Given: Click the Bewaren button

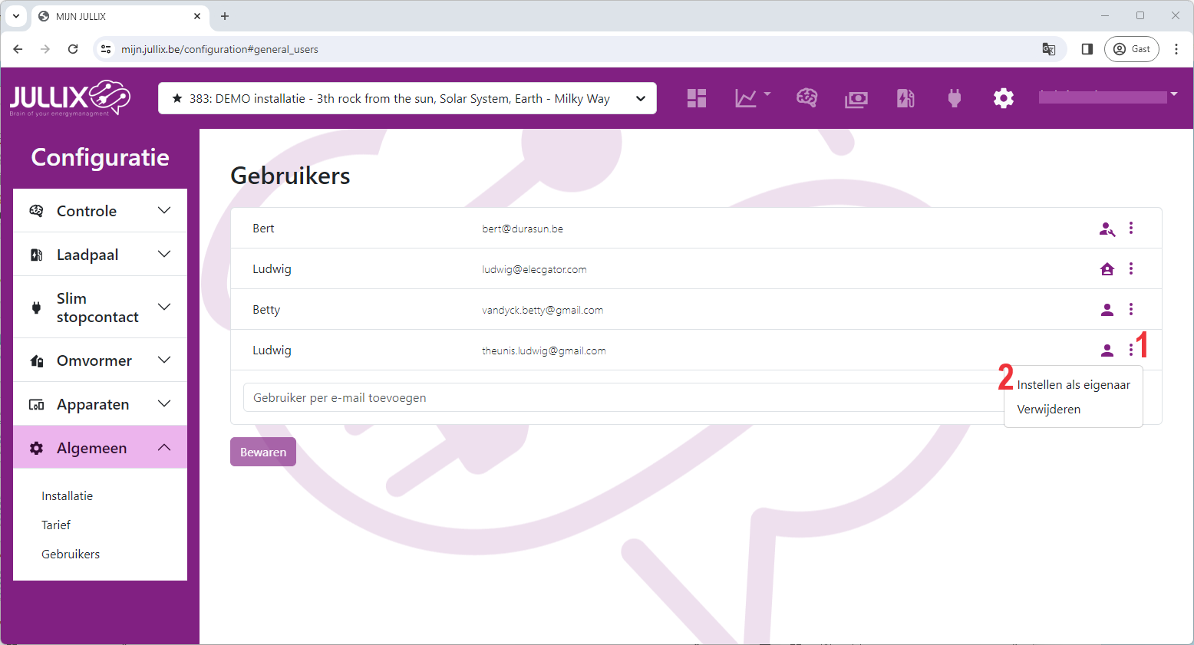Looking at the screenshot, I should point(262,452).
